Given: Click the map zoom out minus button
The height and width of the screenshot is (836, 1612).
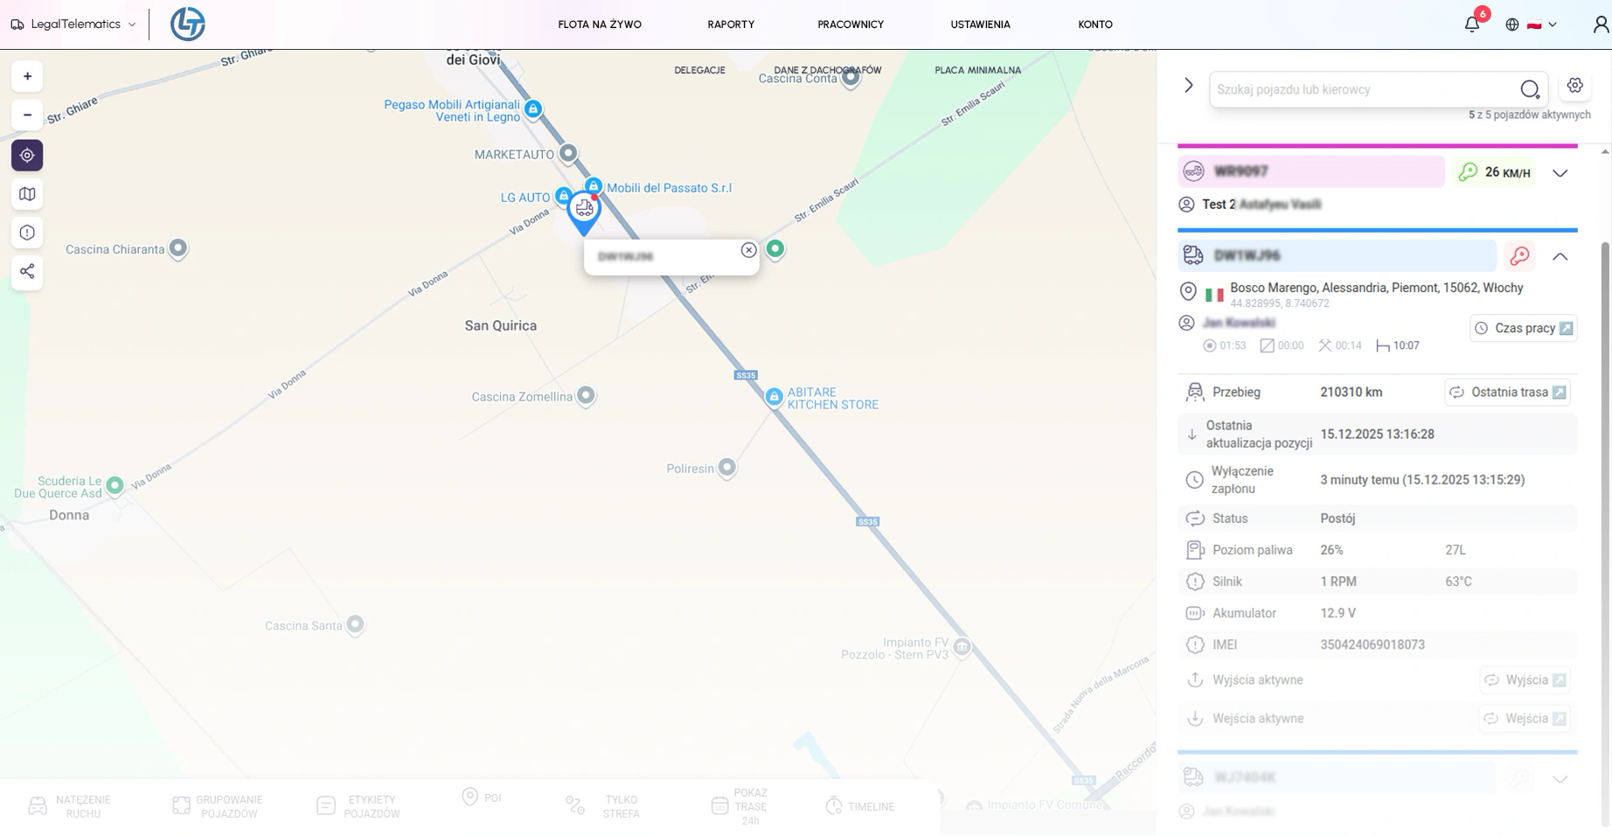Looking at the screenshot, I should (x=27, y=115).
